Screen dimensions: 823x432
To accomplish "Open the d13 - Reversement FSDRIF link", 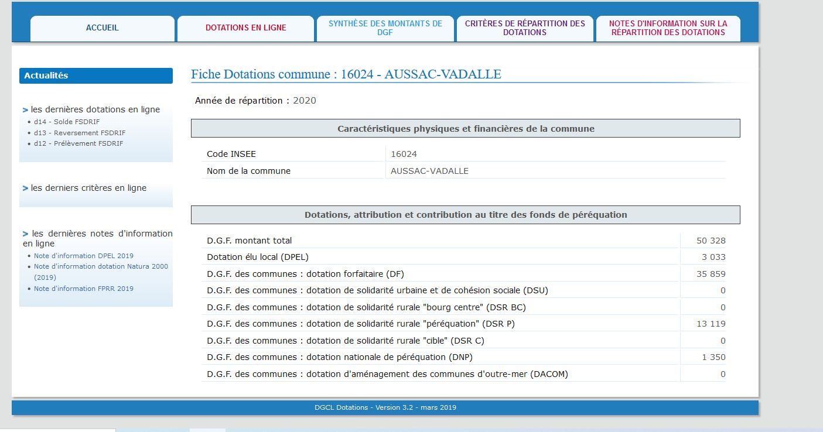I will [79, 133].
